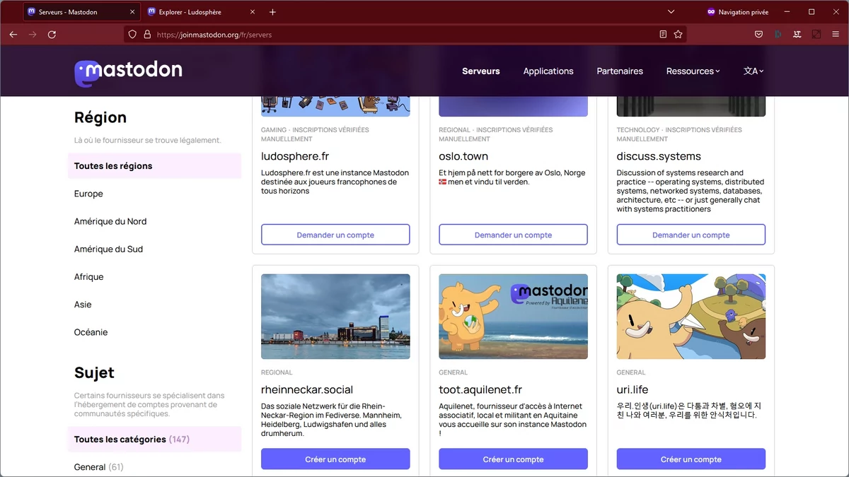Screen dimensions: 849x477
Task: Open a new tab with plus button
Action: 272,12
